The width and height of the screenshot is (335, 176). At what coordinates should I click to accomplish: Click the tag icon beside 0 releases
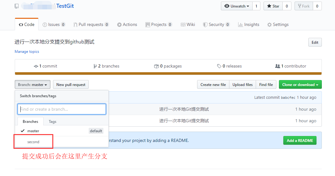[219, 66]
